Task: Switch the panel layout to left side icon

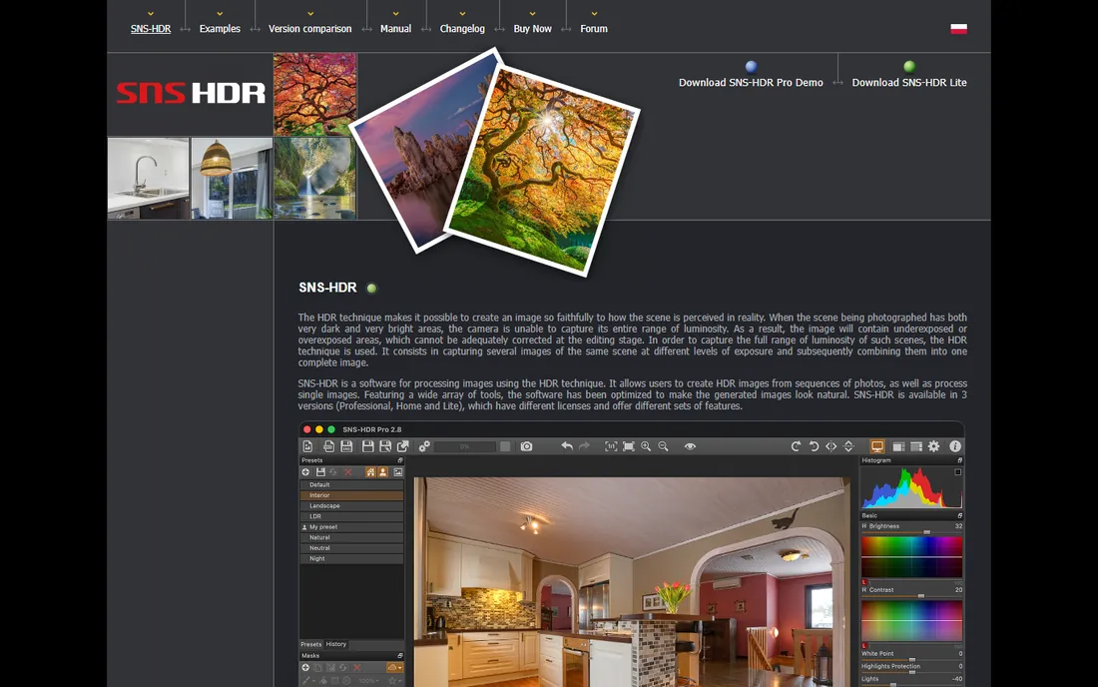Action: pos(899,446)
